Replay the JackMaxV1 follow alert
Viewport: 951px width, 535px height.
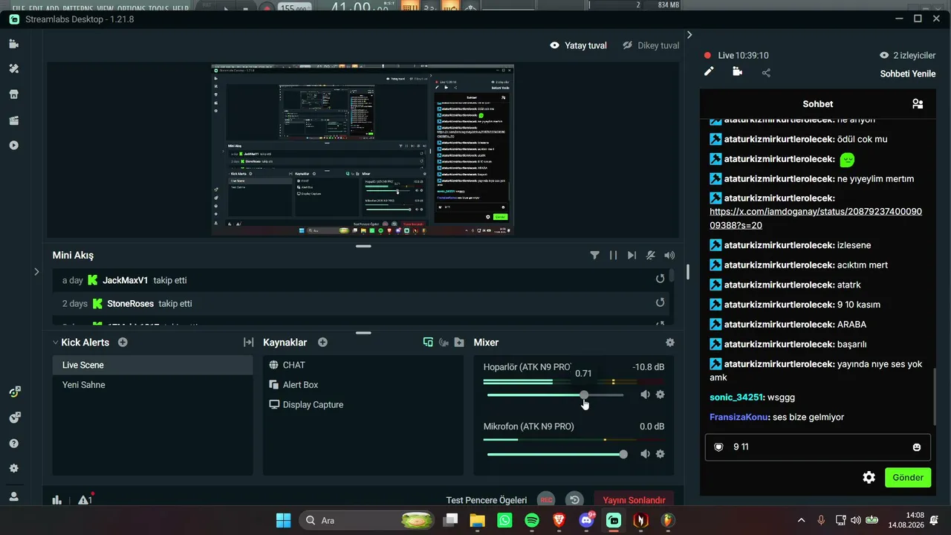[660, 279]
